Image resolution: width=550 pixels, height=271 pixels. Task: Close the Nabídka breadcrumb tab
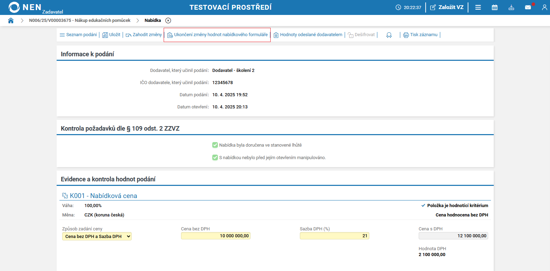click(168, 20)
